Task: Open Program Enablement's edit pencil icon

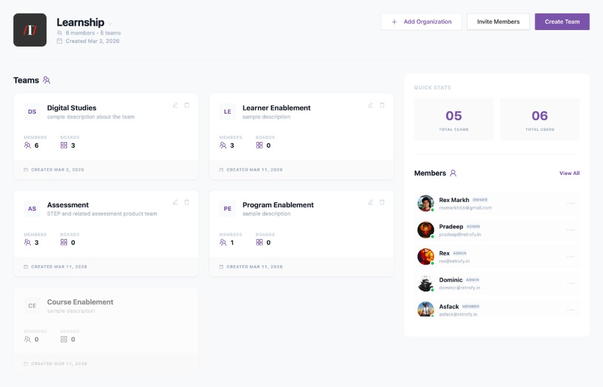Action: pos(370,202)
